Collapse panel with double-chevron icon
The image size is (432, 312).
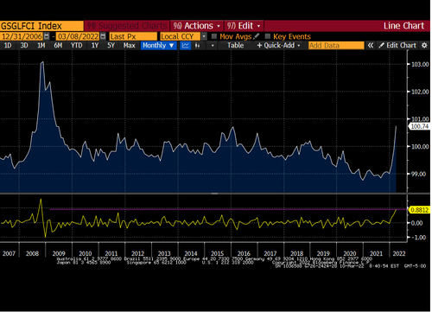click(371, 46)
